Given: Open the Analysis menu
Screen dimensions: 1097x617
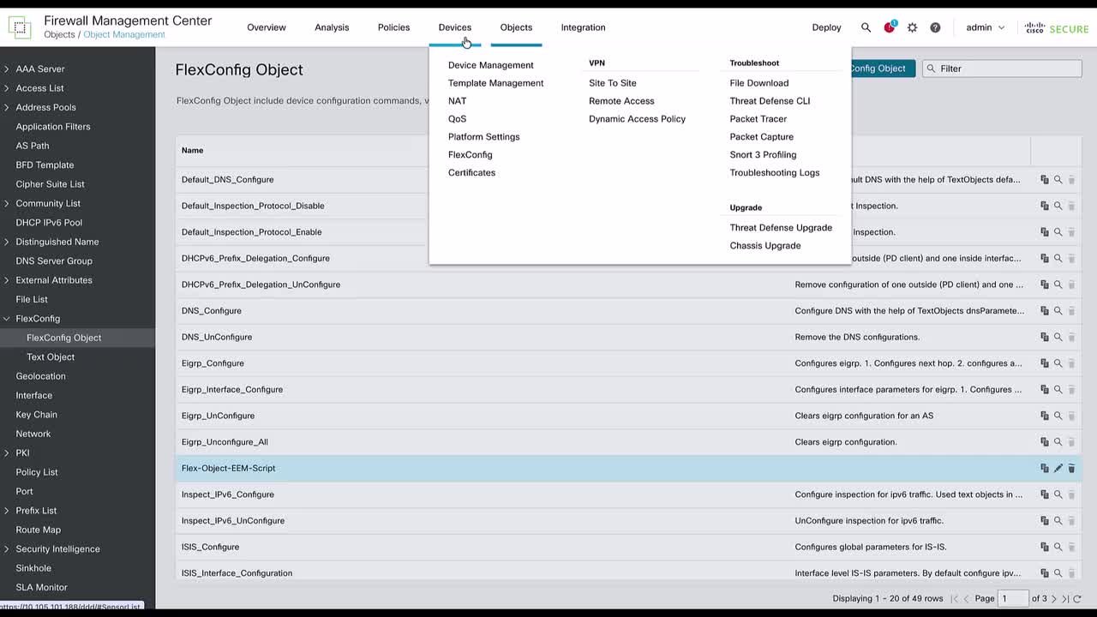Looking at the screenshot, I should click(x=332, y=27).
